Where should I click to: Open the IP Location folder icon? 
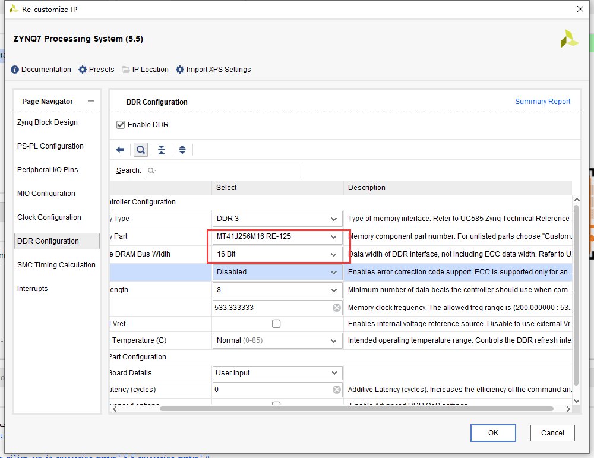click(x=126, y=70)
